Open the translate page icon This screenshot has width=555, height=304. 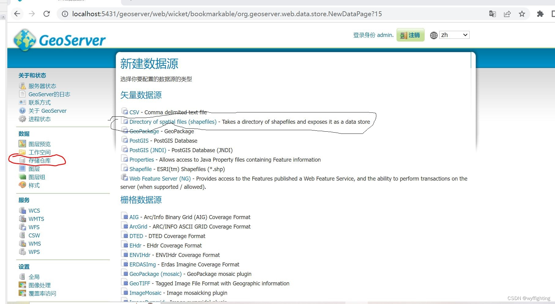click(492, 14)
